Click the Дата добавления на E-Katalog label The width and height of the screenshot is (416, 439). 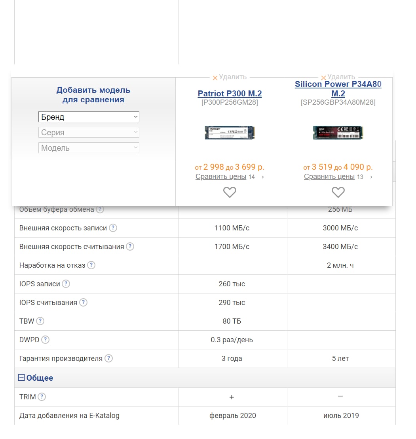point(69,416)
